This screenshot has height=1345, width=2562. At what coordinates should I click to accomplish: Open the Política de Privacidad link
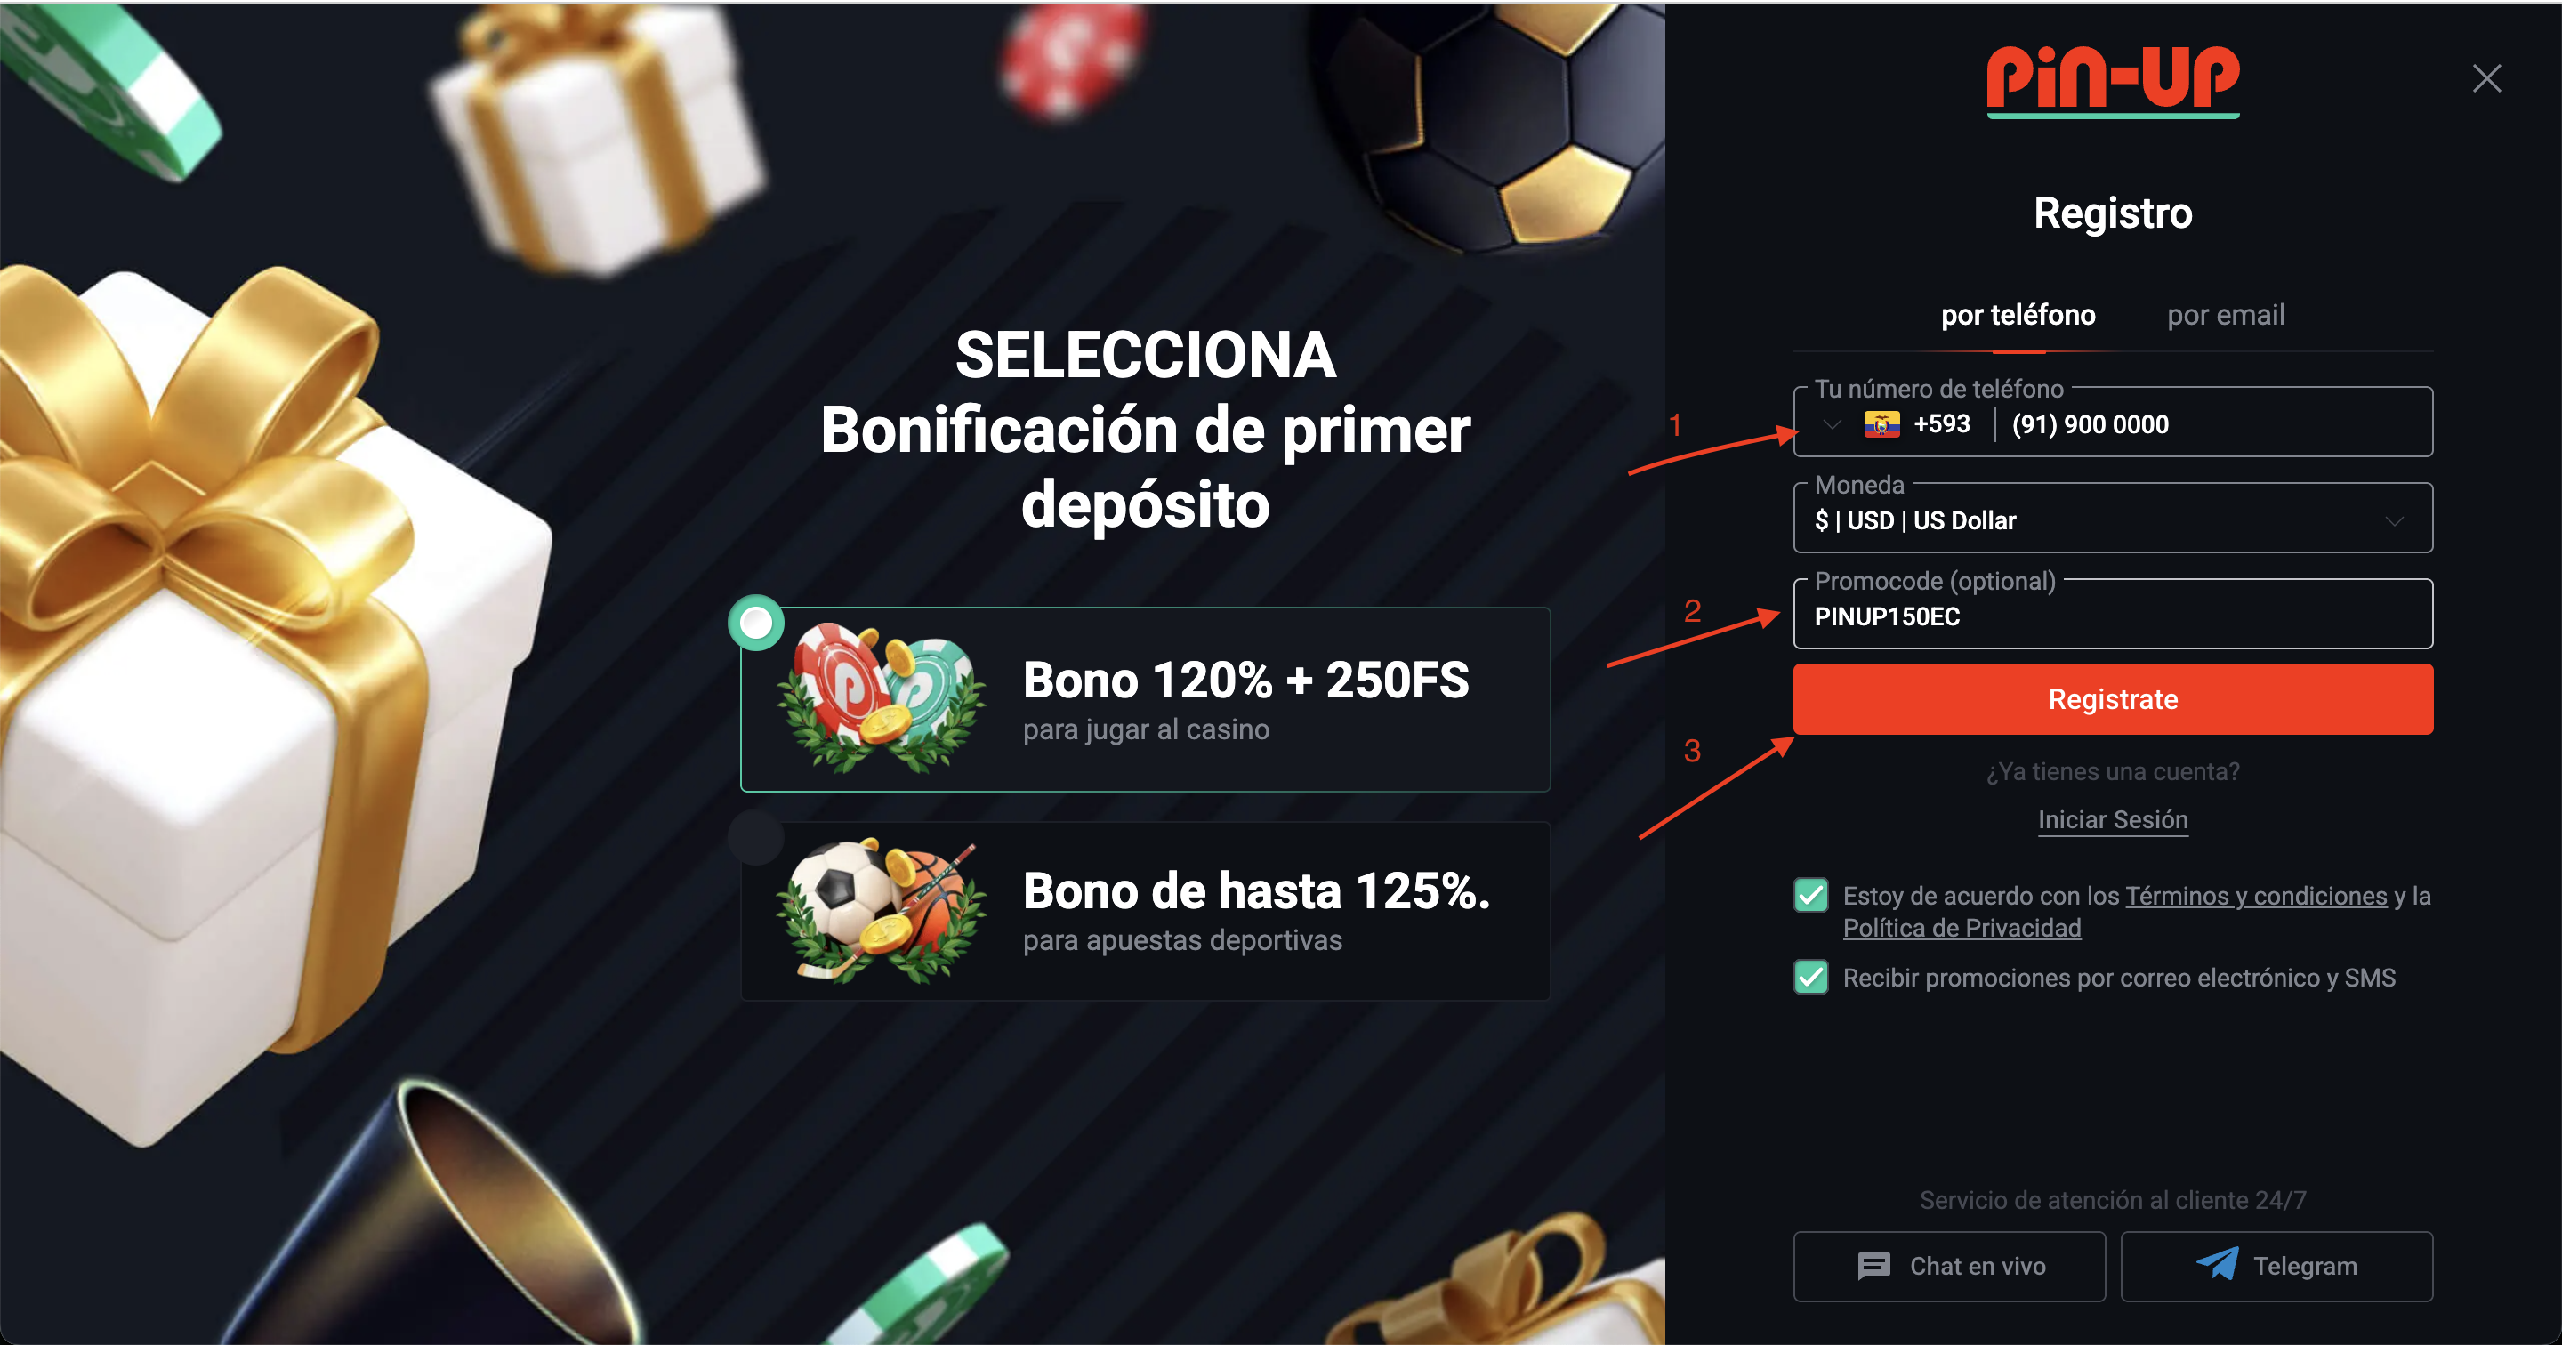[1962, 928]
